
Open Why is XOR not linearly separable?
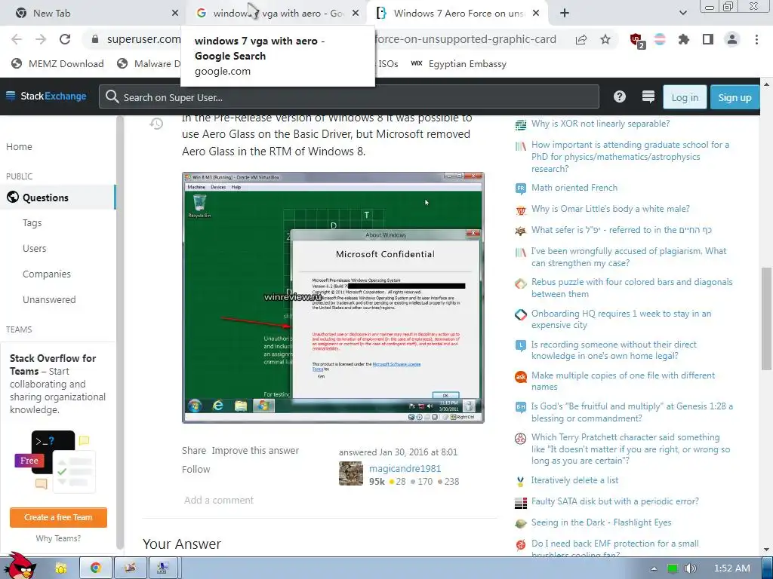[600, 124]
